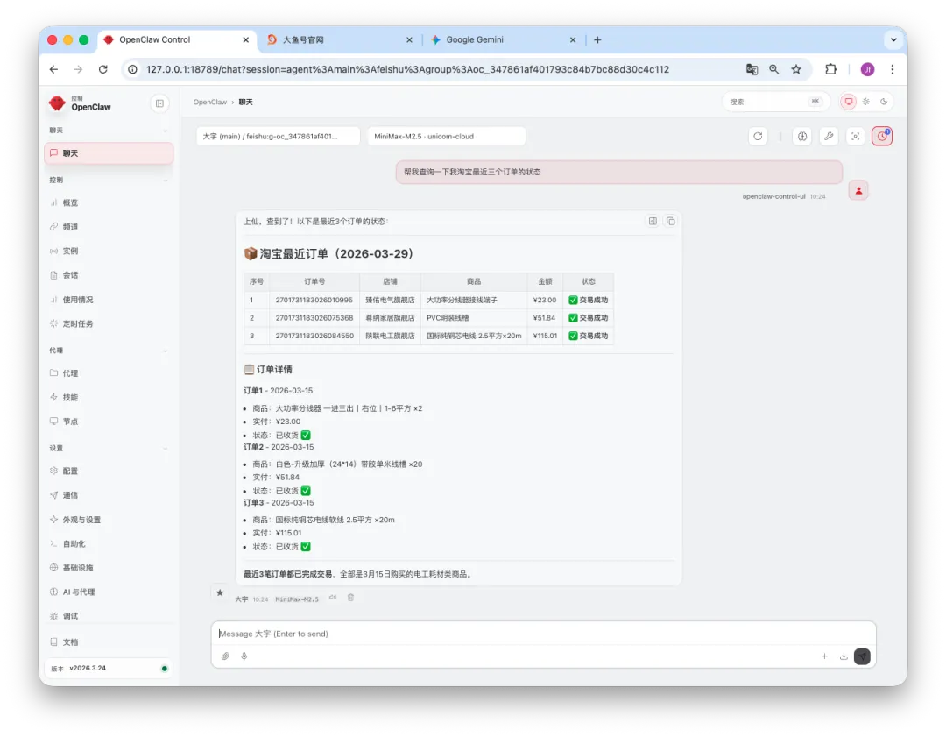Delete the message with trash icon

[x=350, y=598]
